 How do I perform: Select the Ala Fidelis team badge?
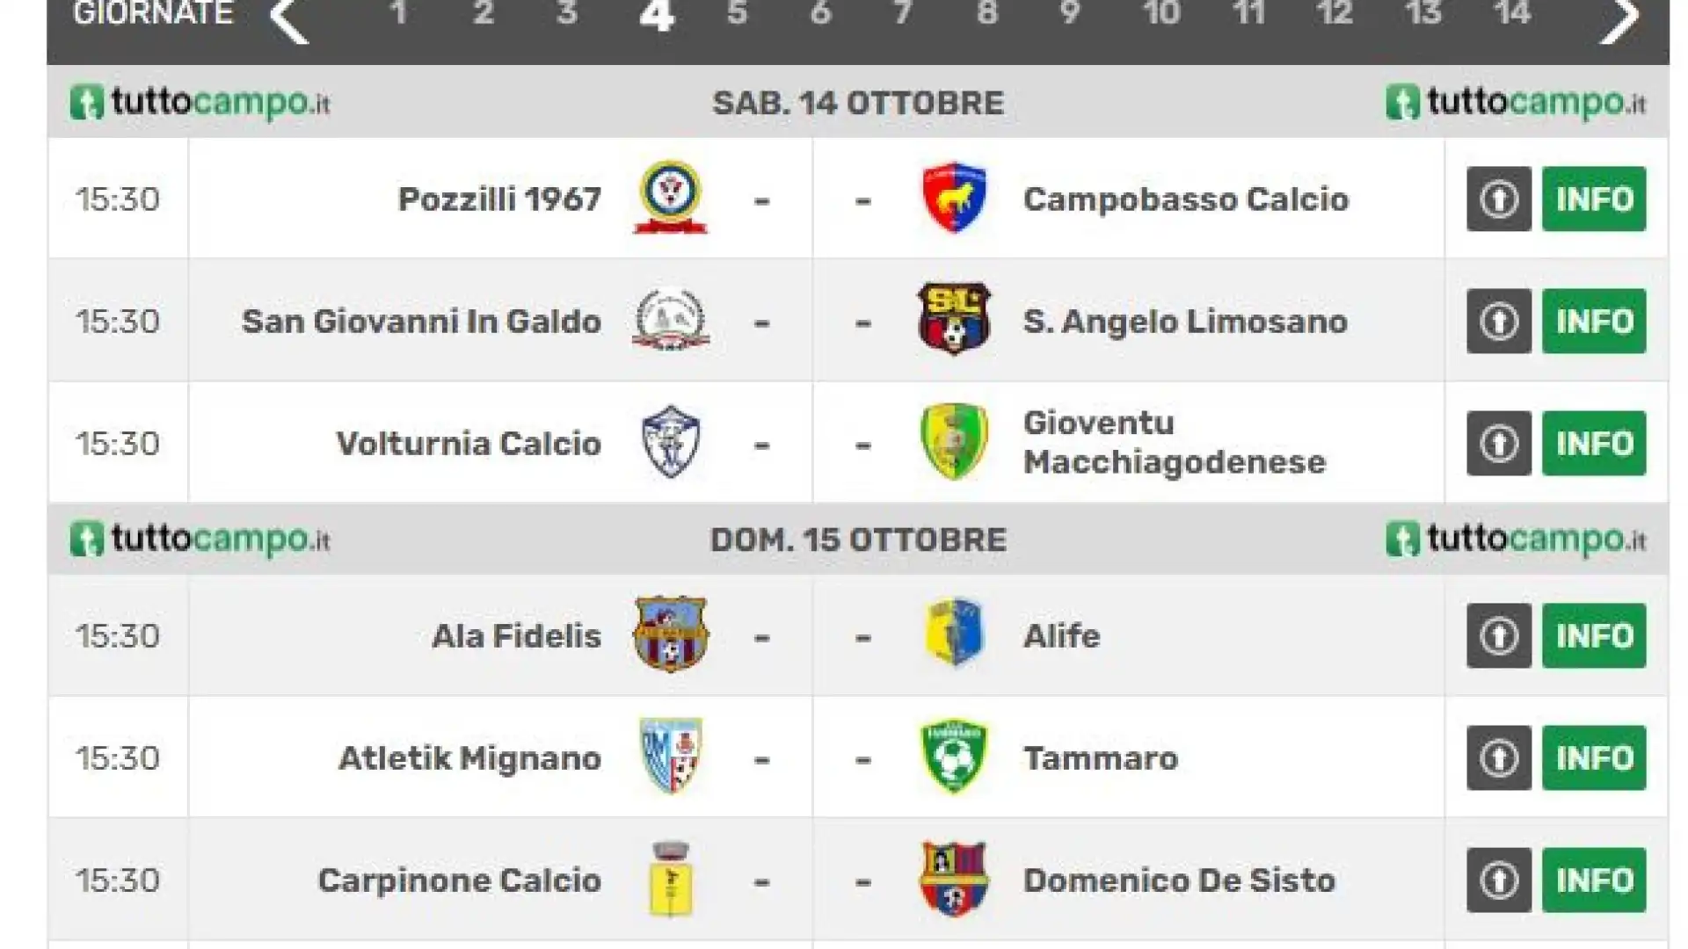(x=670, y=634)
